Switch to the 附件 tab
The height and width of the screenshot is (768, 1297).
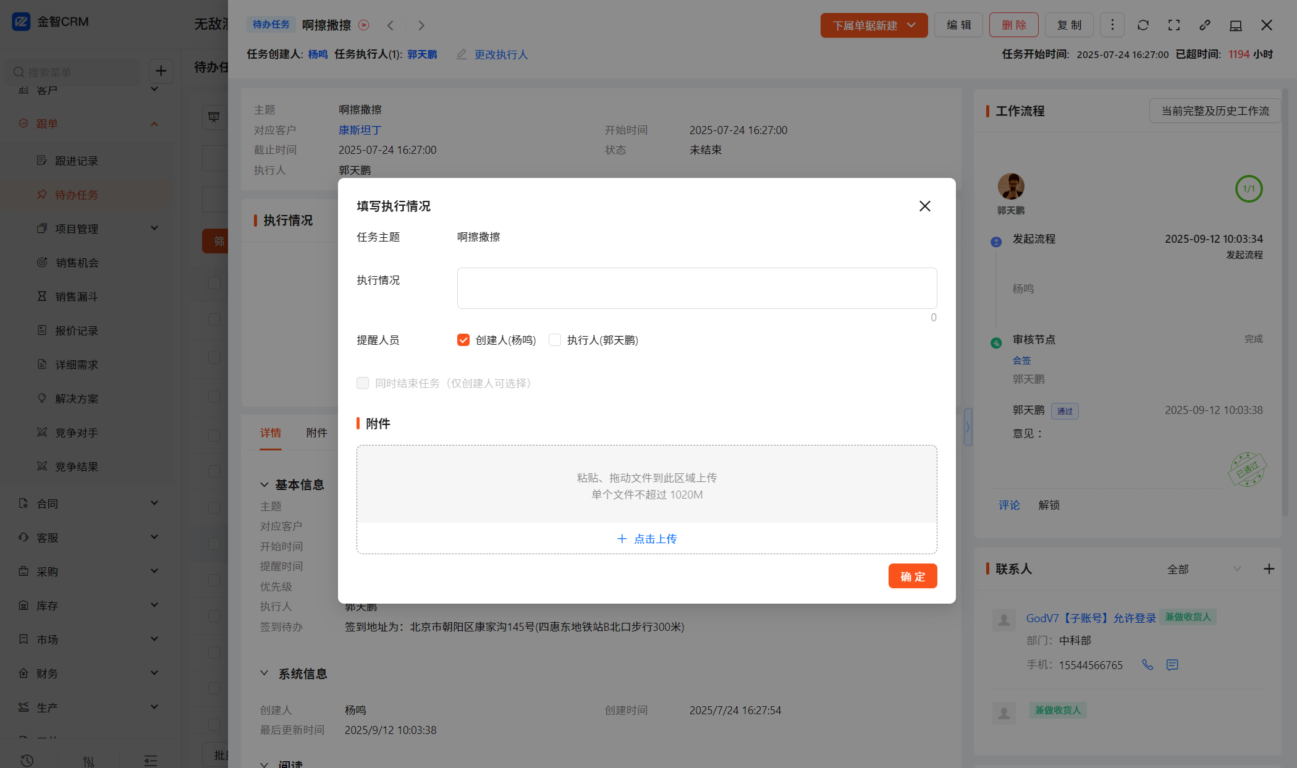[x=316, y=433]
